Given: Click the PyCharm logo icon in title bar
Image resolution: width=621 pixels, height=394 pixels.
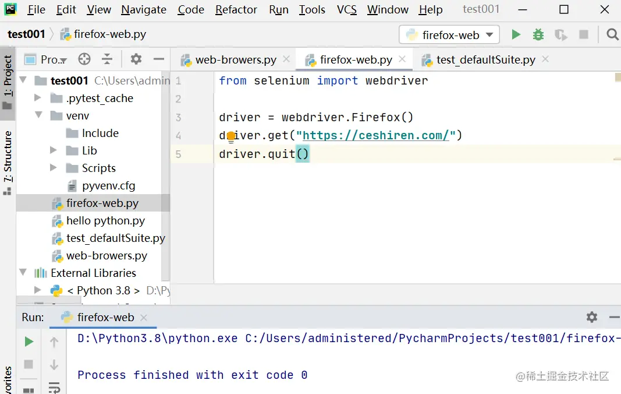Looking at the screenshot, I should (10, 9).
